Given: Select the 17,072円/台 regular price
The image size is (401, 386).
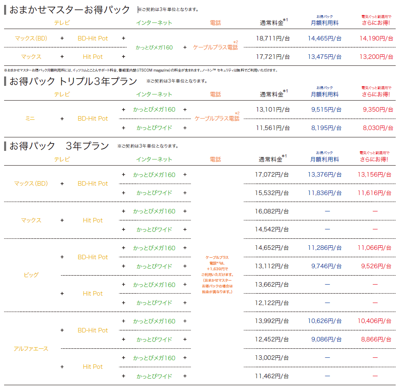Looking at the screenshot, I should click(x=272, y=175).
